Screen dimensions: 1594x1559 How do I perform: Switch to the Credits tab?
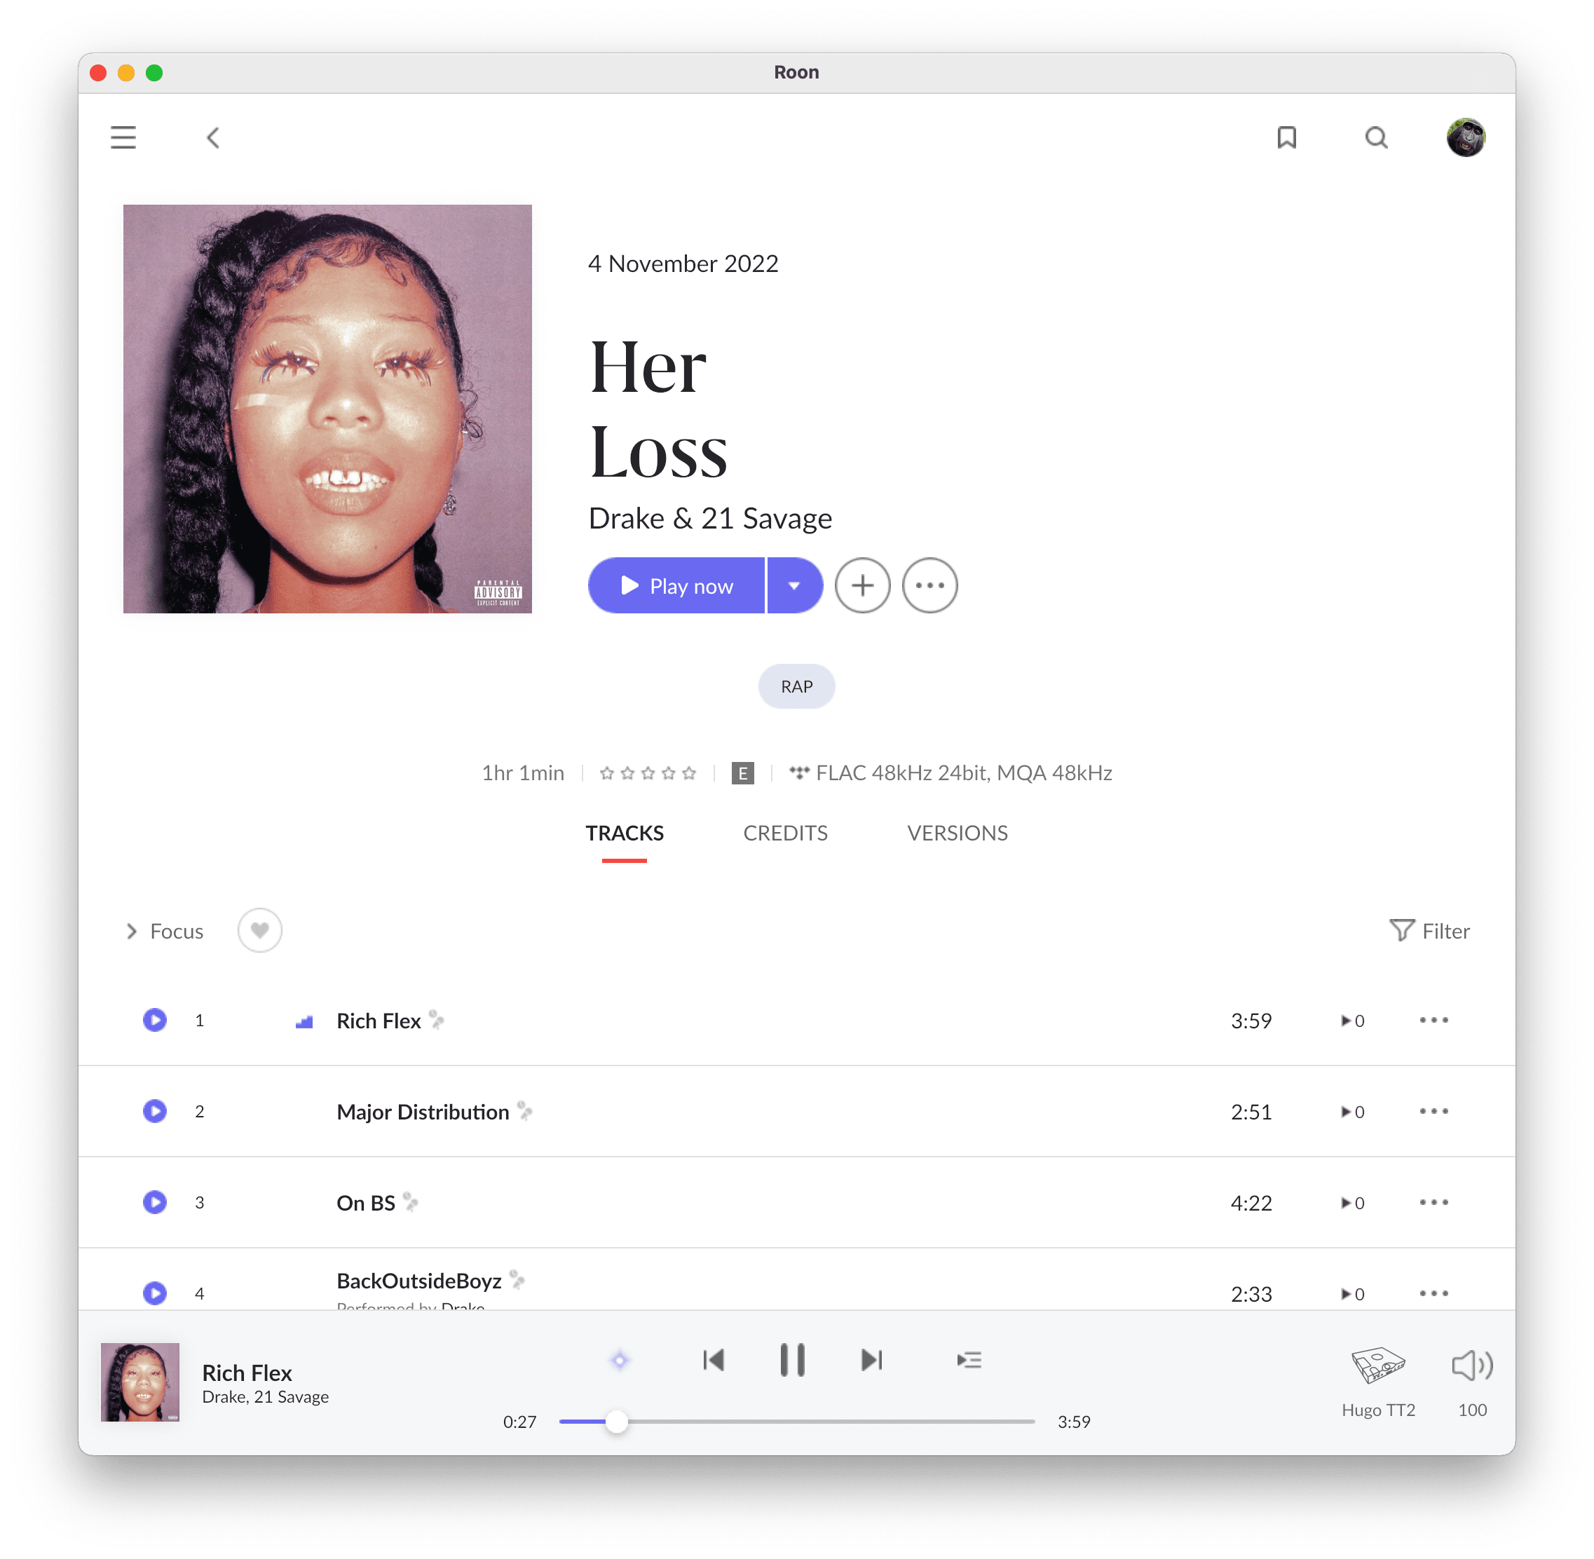click(x=785, y=832)
